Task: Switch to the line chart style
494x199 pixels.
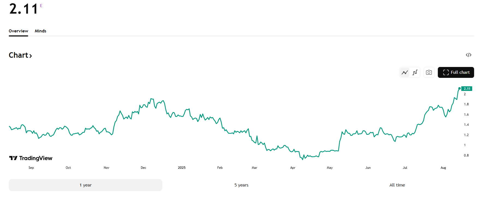Action: pyautogui.click(x=405, y=72)
